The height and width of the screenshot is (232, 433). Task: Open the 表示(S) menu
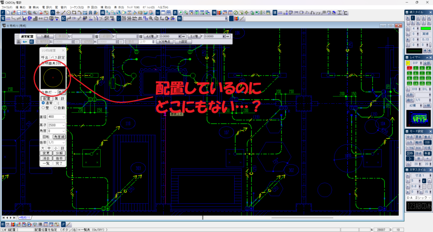pyautogui.click(x=119, y=8)
